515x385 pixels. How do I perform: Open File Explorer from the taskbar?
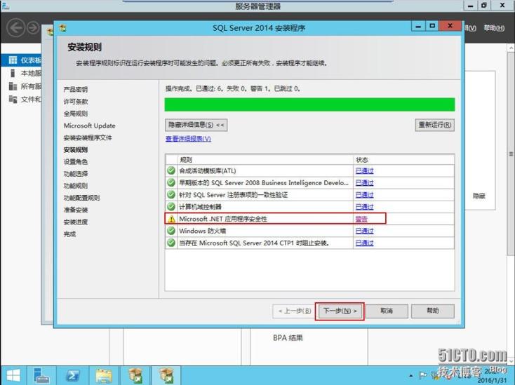click(103, 375)
